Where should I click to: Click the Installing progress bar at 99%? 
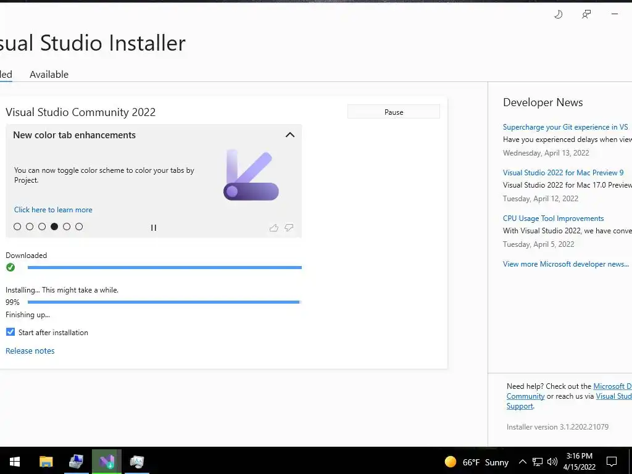point(164,302)
